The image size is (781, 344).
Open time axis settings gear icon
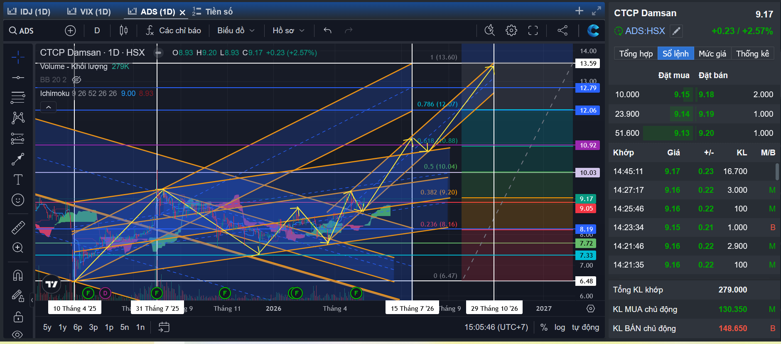coord(591,309)
